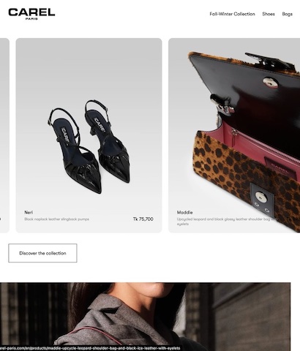Click the Maddie product name
Screen dimensions: 300x351
tap(184, 212)
